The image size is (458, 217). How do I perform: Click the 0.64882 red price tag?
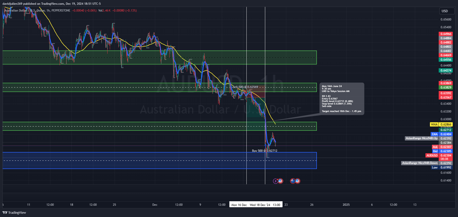[x=446, y=42]
